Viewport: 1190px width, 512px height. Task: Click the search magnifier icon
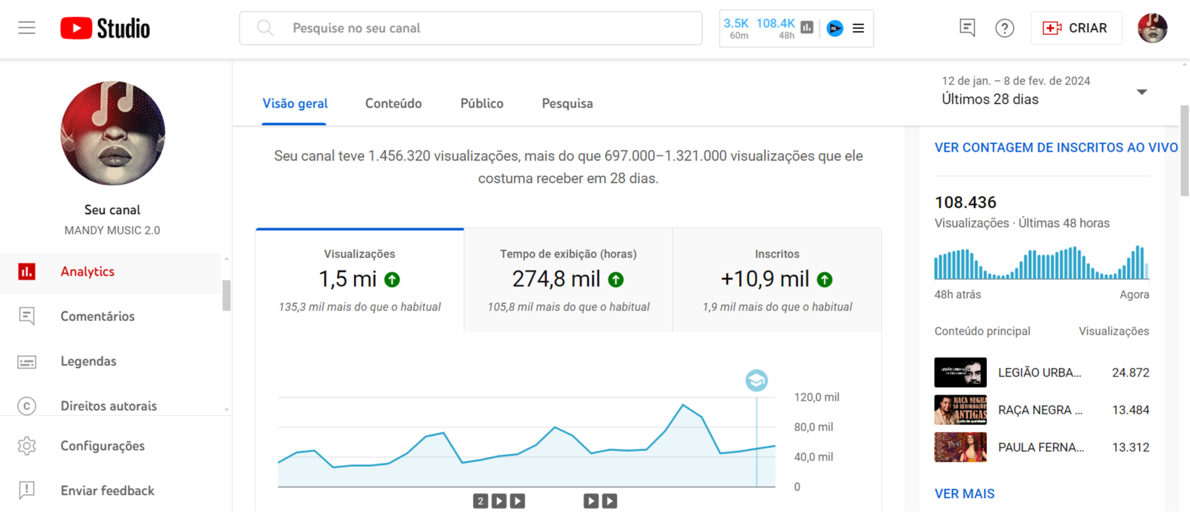click(265, 28)
